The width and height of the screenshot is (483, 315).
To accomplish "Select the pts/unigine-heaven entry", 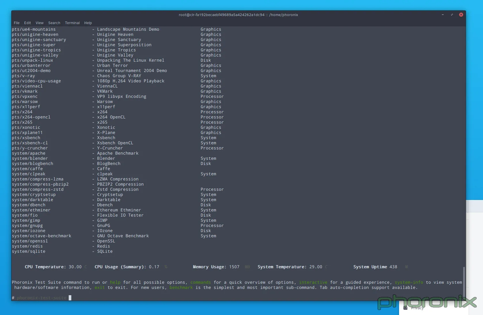I will pos(35,34).
